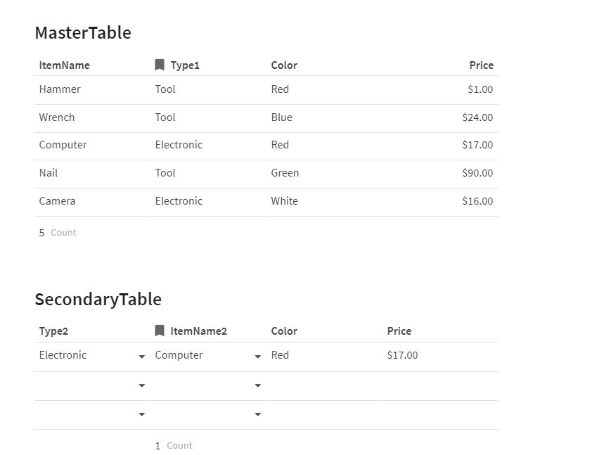Viewport: 592px width, 455px height.
Task: Expand second-row empty ItemName2 dropdown
Action: (258, 385)
